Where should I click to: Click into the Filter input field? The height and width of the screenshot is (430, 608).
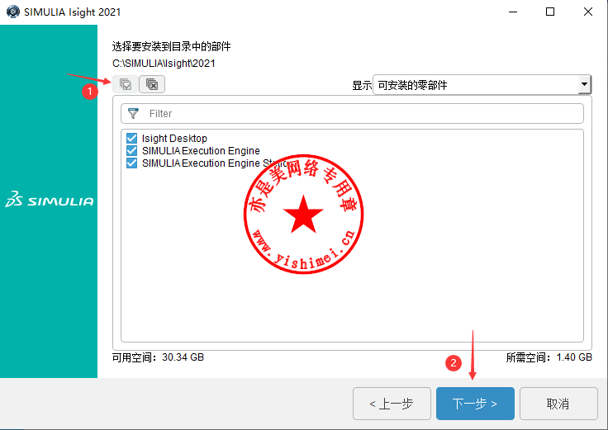pos(352,114)
